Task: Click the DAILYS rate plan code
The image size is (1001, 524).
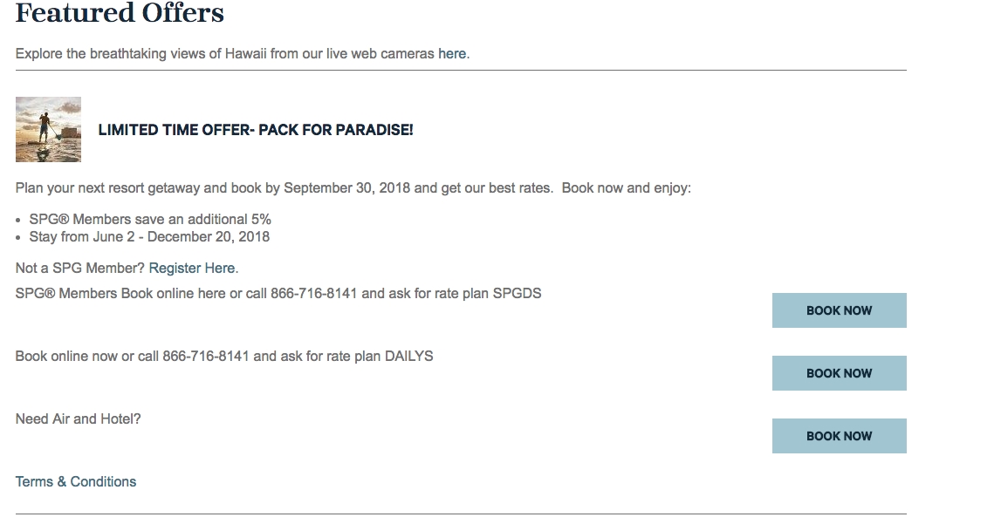Action: pyautogui.click(x=408, y=357)
